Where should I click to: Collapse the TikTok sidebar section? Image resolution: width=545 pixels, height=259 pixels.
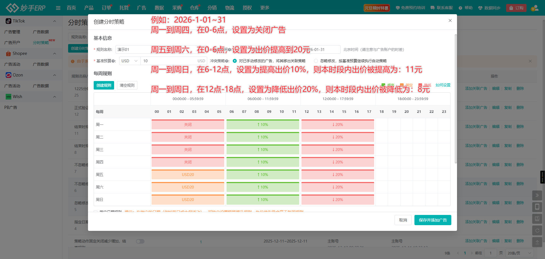point(55,21)
